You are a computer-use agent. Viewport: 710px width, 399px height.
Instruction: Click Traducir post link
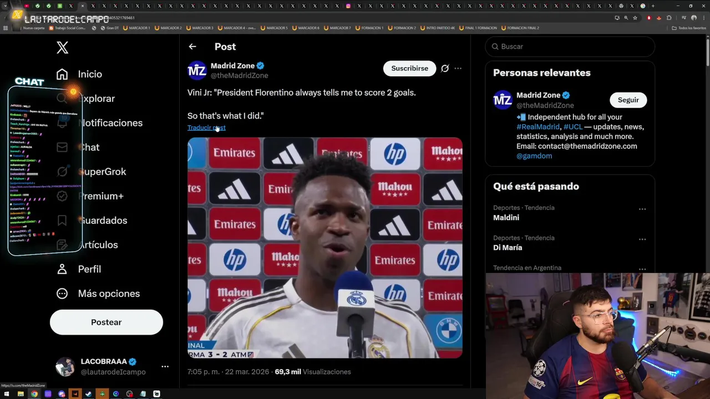click(206, 127)
